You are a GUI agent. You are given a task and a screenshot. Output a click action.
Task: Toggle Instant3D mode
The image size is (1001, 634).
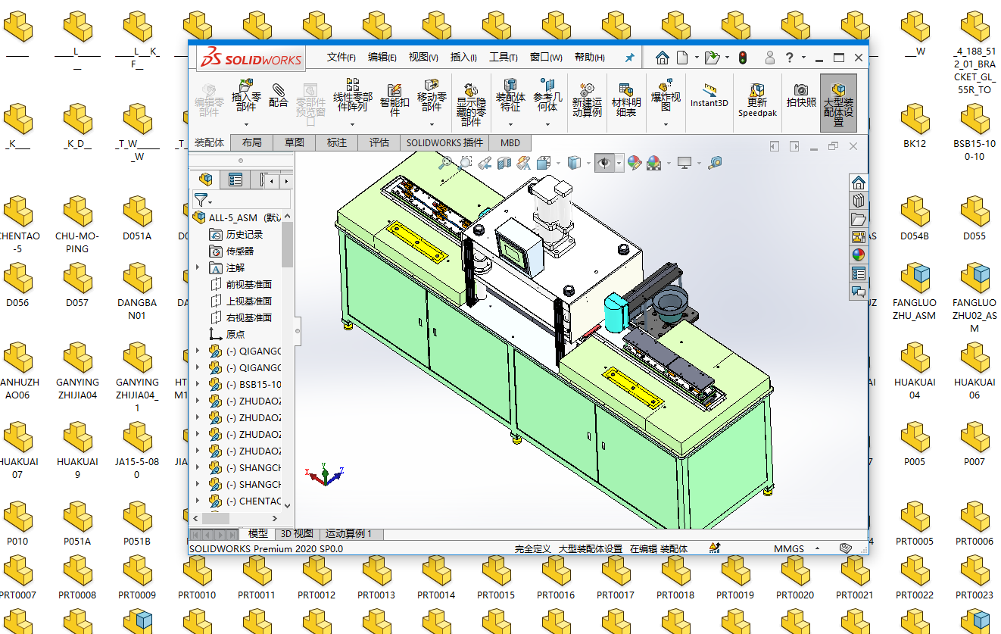709,94
